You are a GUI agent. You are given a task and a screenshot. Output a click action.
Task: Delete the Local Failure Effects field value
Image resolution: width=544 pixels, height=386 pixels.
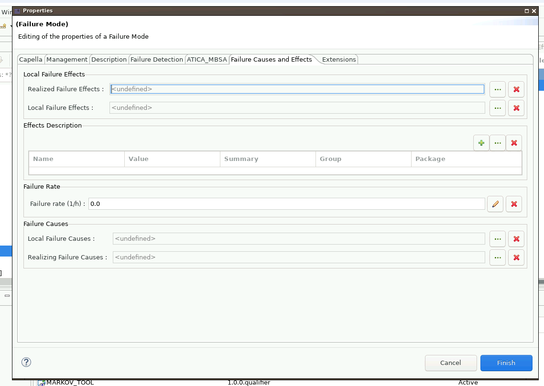coord(516,108)
